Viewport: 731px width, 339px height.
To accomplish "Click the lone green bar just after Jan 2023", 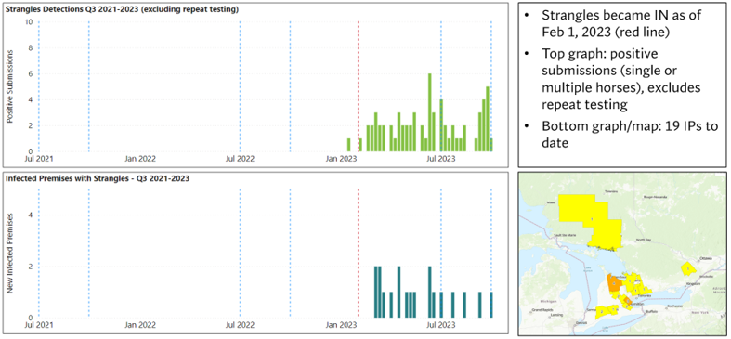I will pyautogui.click(x=348, y=145).
